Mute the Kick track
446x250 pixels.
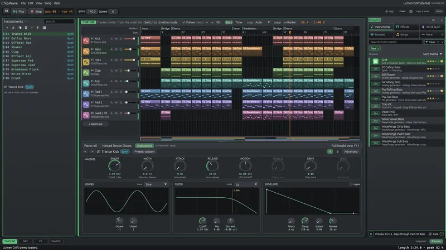click(116, 38)
